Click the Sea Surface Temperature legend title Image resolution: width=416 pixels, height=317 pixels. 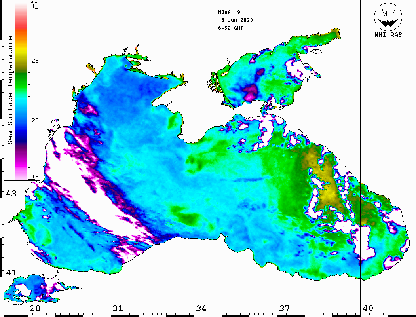[10, 91]
